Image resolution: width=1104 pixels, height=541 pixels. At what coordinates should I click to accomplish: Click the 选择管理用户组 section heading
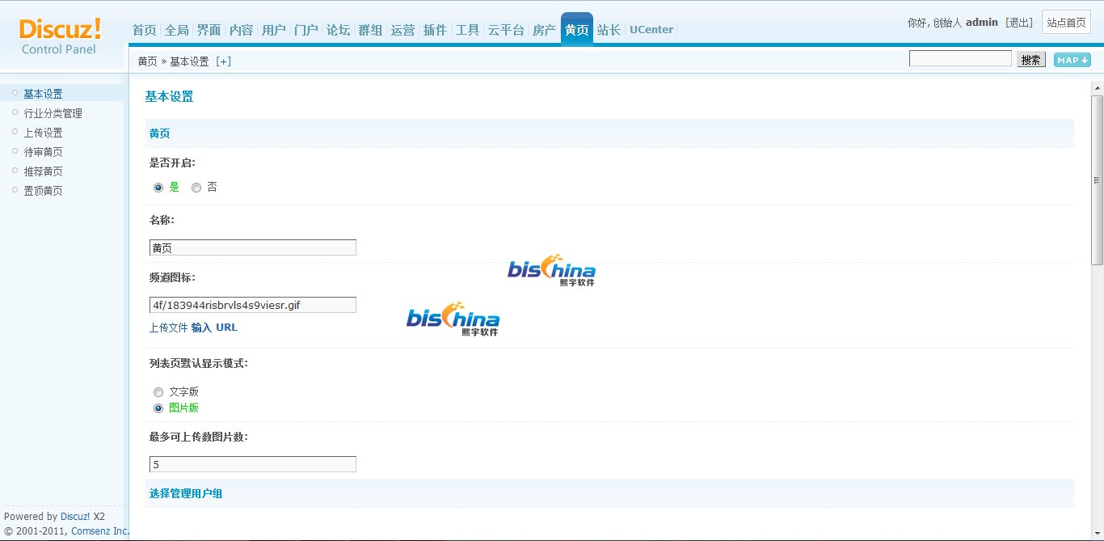click(x=186, y=493)
